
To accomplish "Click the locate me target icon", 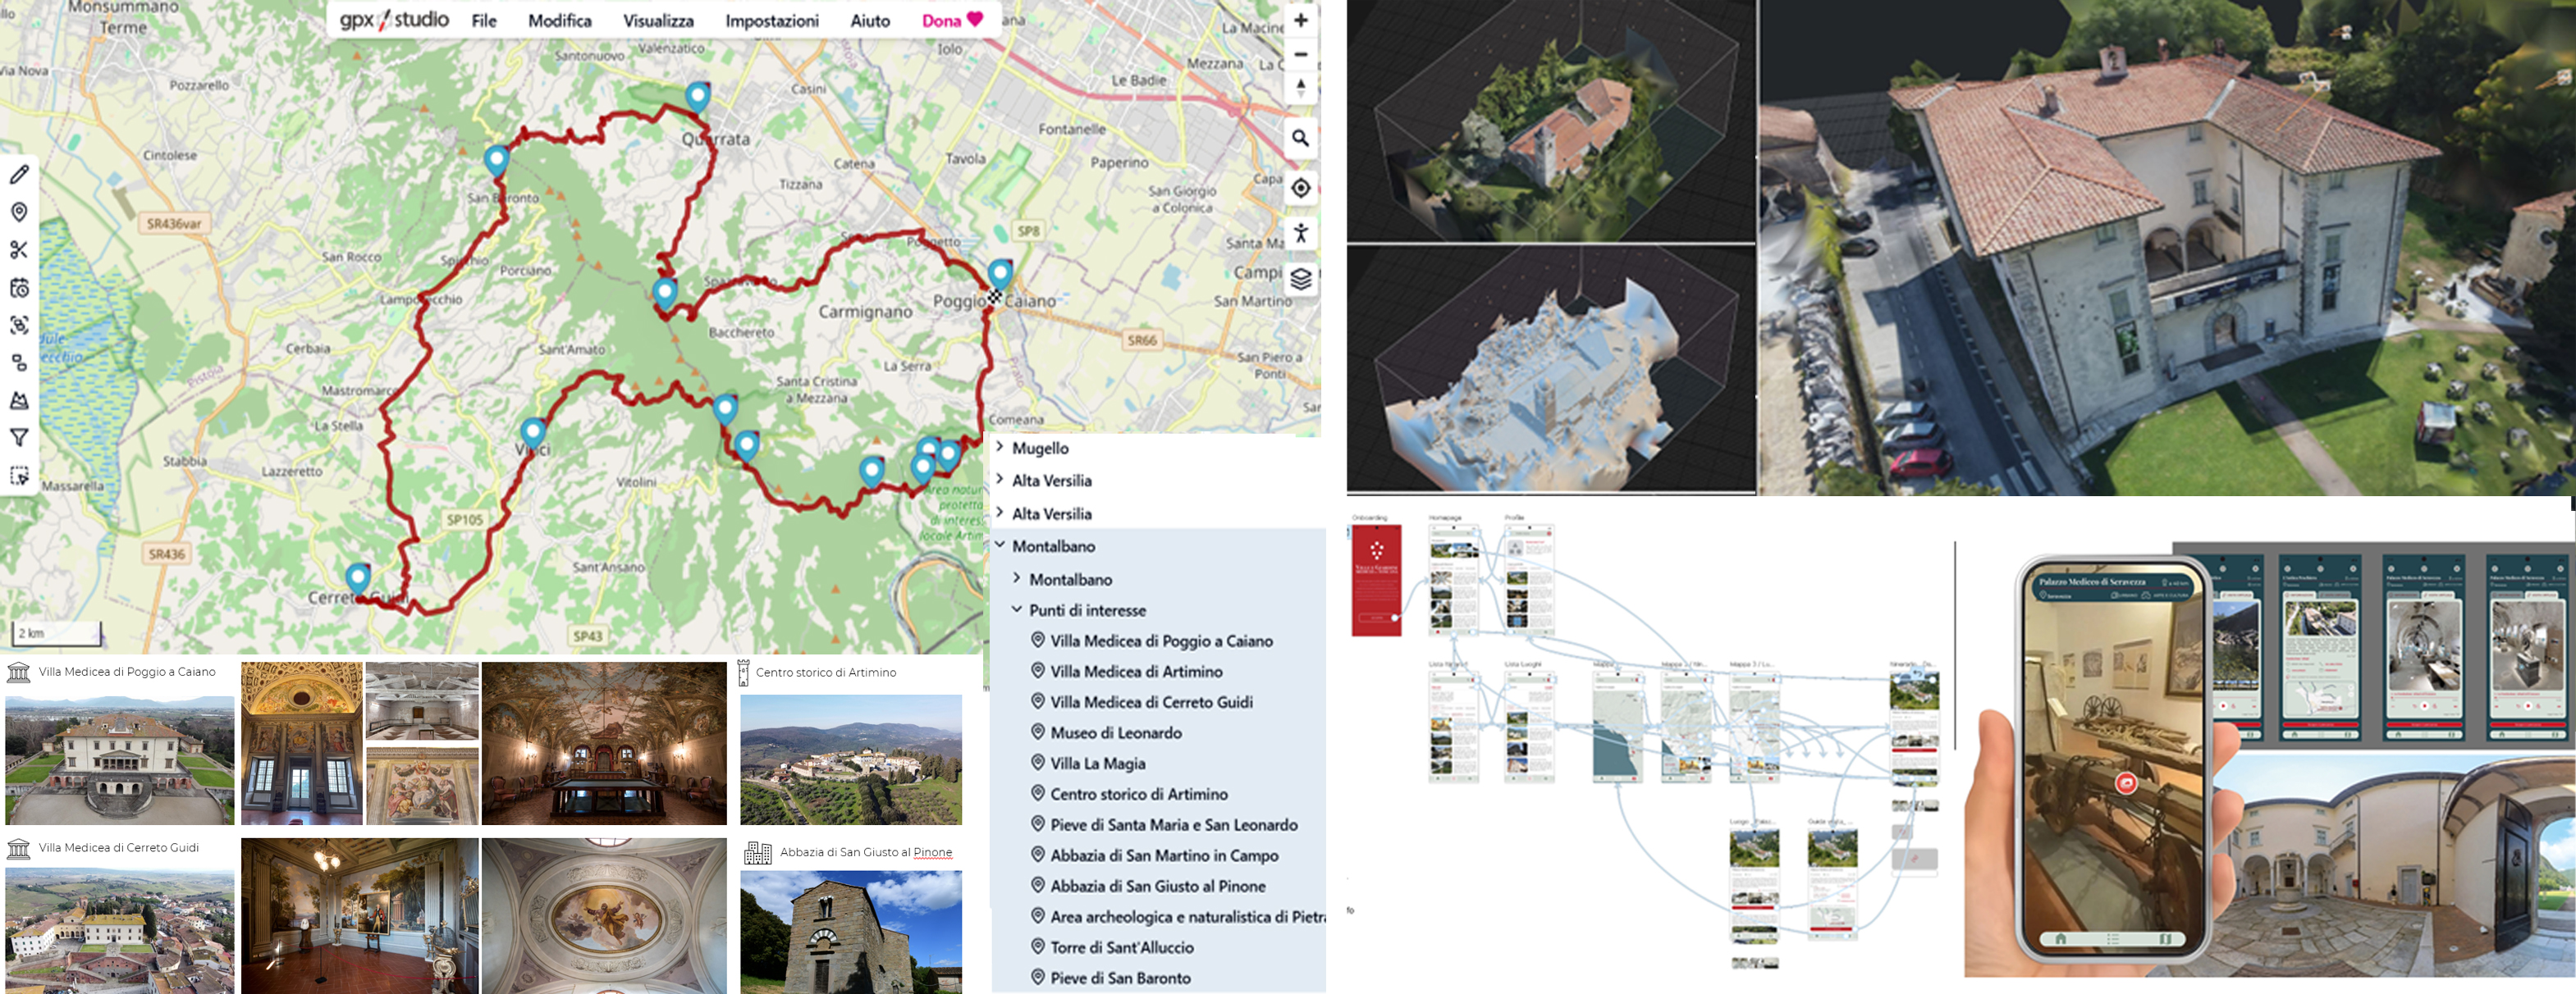I will [x=1300, y=188].
